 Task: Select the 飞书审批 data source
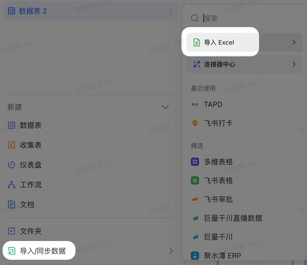218,199
